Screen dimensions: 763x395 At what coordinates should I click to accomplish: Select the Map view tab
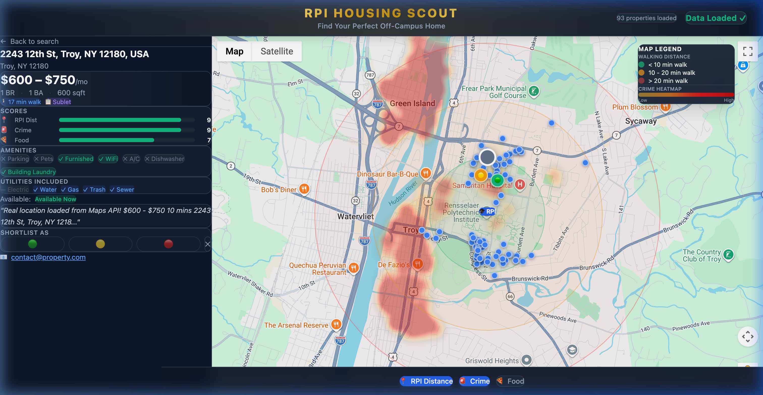tap(234, 51)
